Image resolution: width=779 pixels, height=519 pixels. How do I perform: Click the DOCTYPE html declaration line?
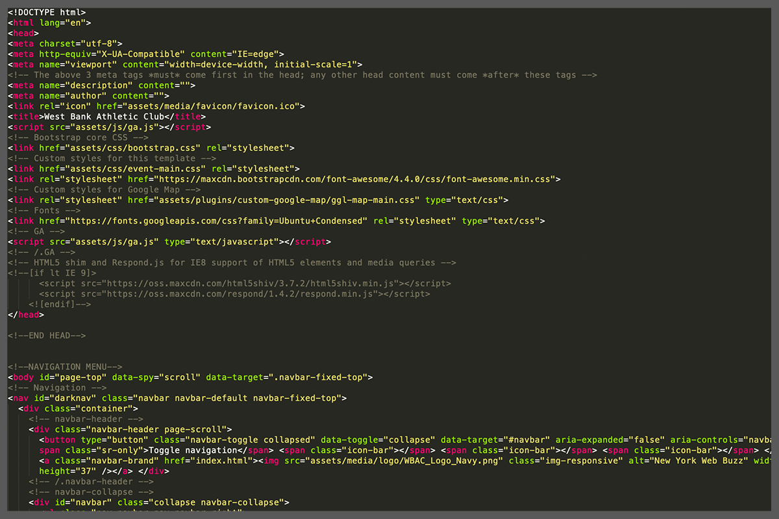(47, 12)
